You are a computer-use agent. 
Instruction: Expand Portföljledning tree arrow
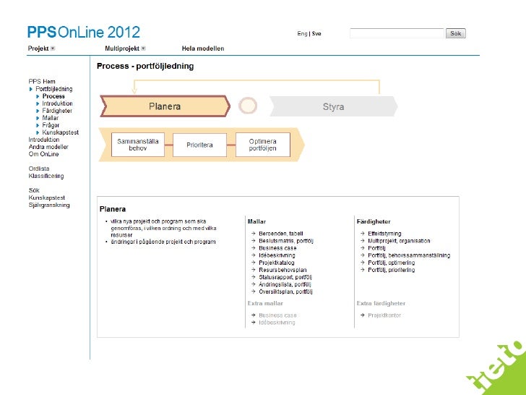[31, 89]
